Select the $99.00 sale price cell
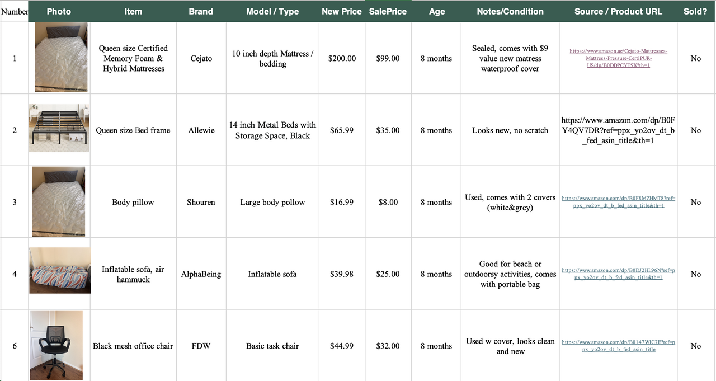 [x=388, y=58]
